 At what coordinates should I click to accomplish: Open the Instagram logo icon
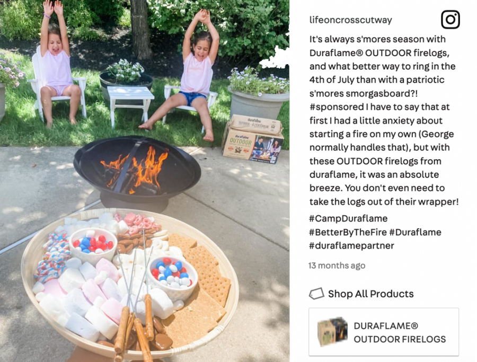(450, 20)
